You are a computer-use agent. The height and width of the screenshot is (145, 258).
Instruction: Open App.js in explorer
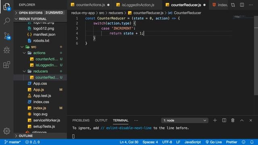pos(40,89)
